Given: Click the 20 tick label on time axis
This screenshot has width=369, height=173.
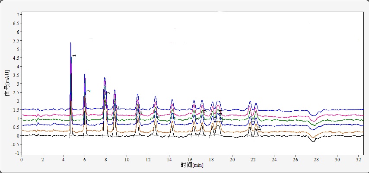Looking at the screenshot, I should click(232, 159).
